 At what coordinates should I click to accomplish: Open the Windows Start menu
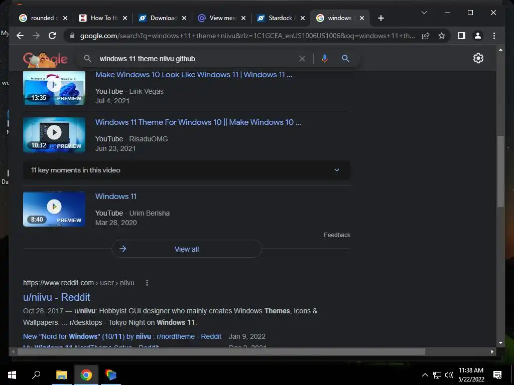point(12,375)
